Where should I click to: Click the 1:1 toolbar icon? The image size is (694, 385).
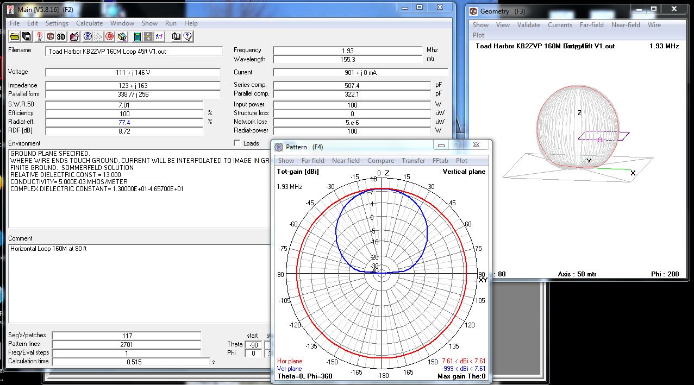(x=159, y=36)
